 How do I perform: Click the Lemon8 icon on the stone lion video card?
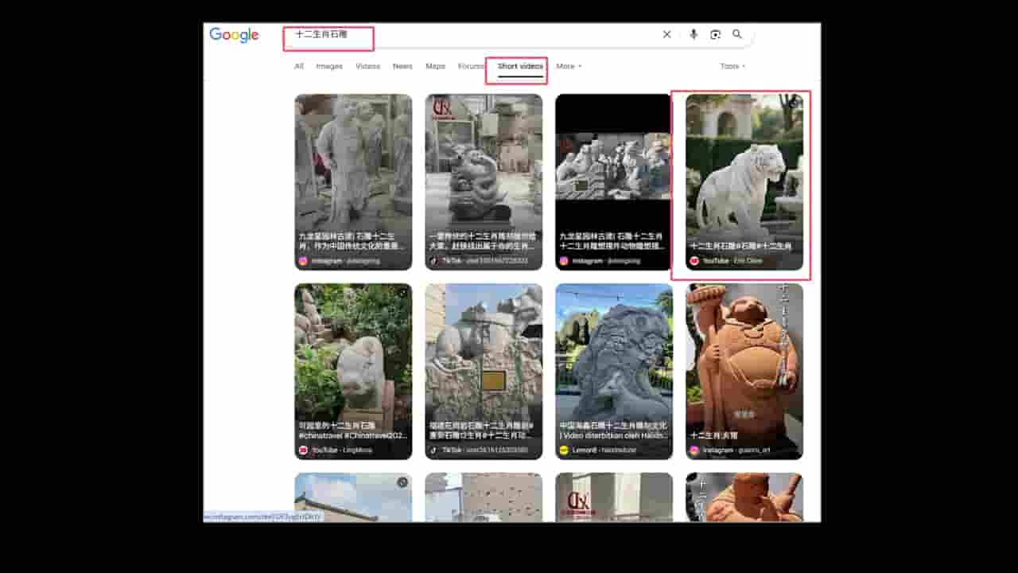pyautogui.click(x=564, y=450)
